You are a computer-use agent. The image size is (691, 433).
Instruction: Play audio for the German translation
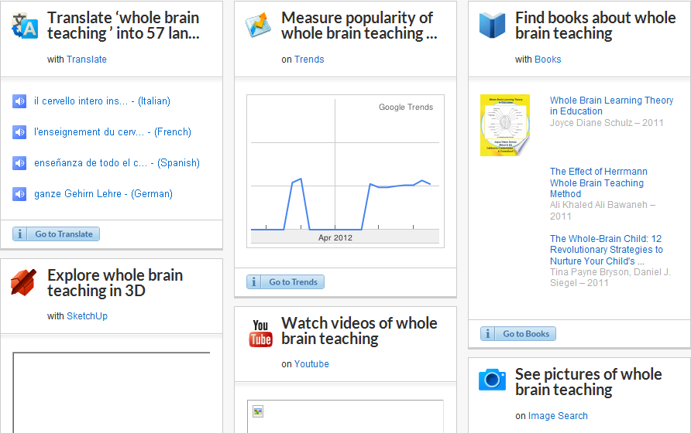[x=19, y=193]
